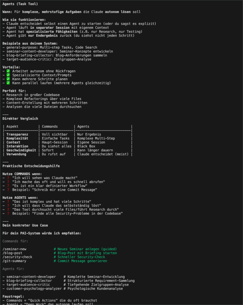Click the /blog-post command text
243x305 pixels.
[x=12, y=253]
